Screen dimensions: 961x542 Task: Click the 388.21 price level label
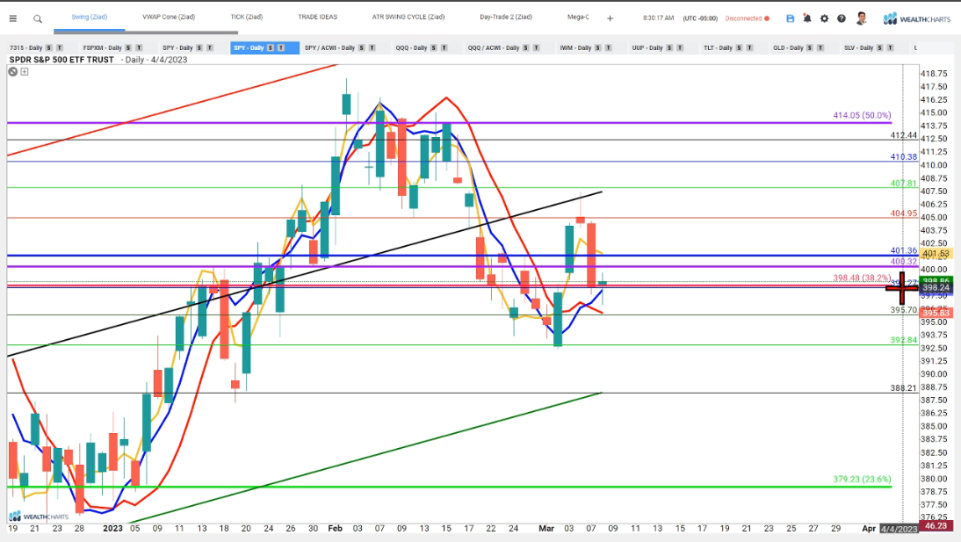click(903, 388)
